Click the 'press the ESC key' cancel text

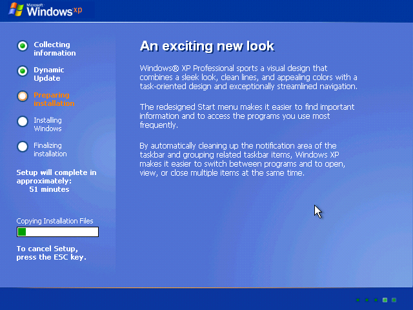click(51, 257)
